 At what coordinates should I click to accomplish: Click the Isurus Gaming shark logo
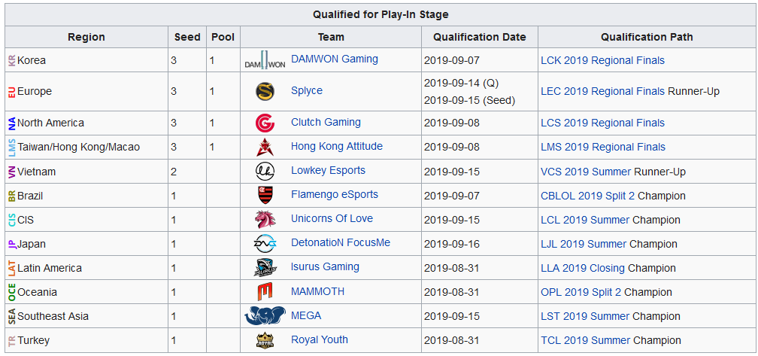click(265, 268)
